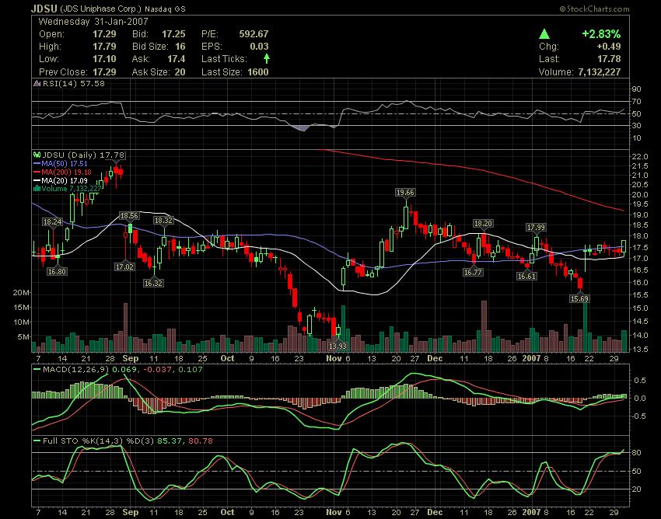Click the Ask Size value 20
This screenshot has height=519, width=661.
click(180, 72)
